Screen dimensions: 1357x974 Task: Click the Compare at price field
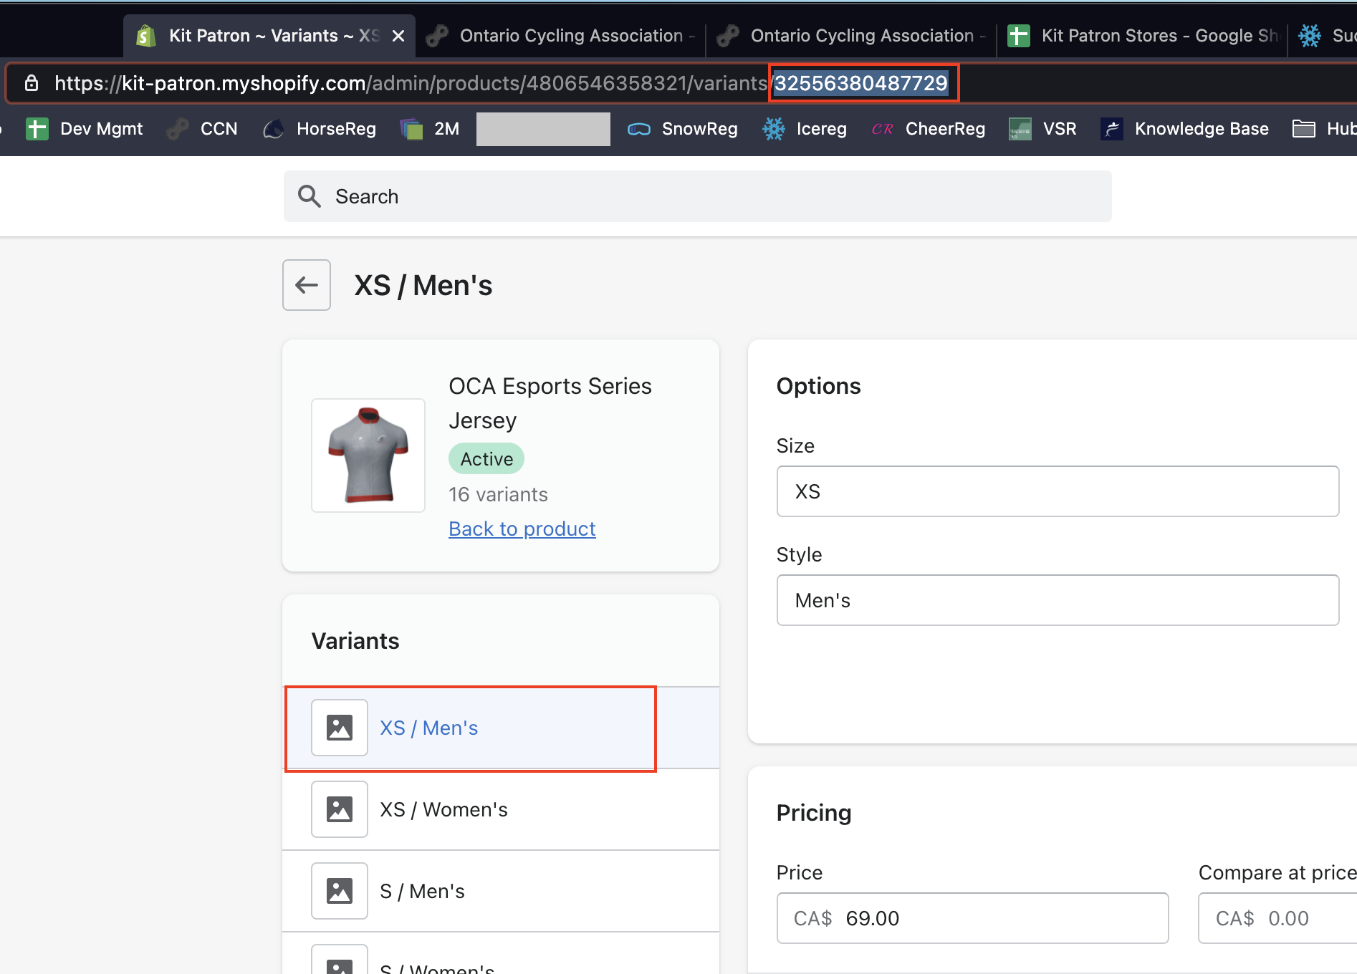(1277, 918)
